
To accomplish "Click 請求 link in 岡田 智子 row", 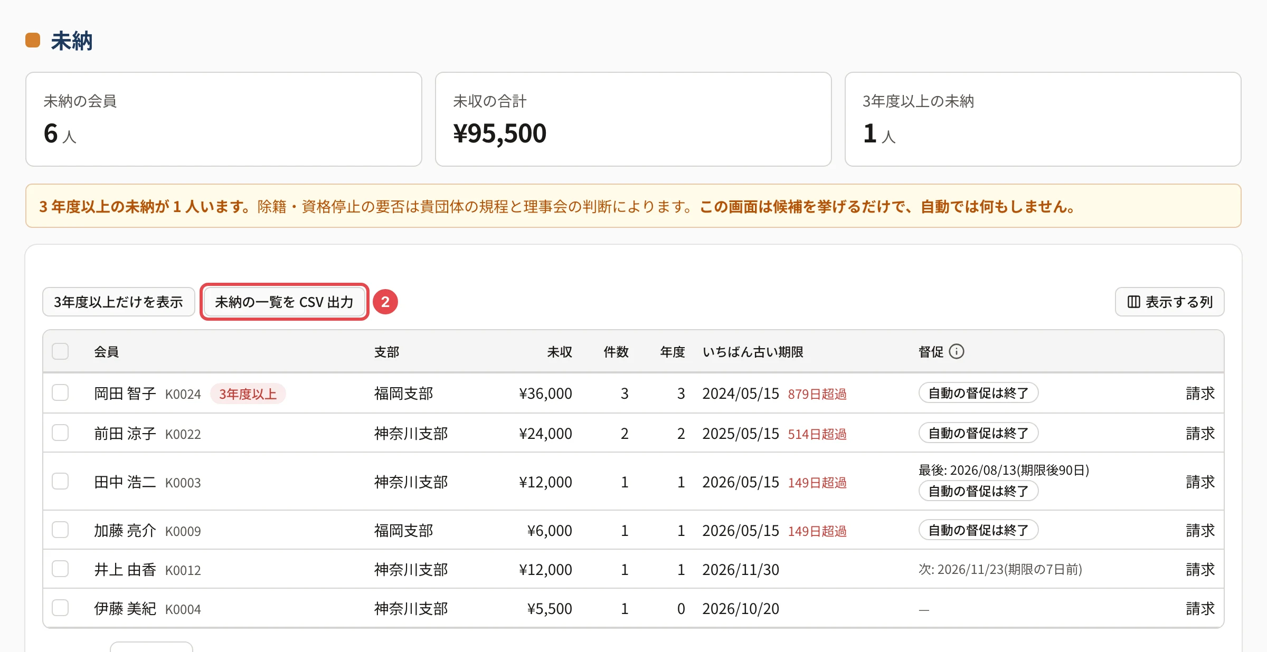I will coord(1200,394).
